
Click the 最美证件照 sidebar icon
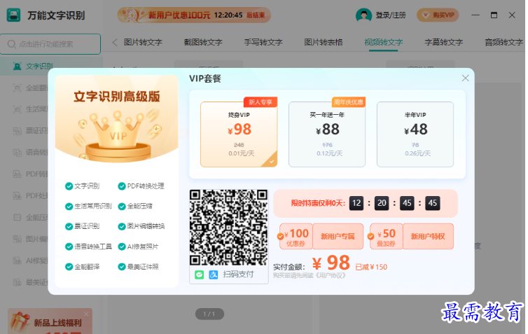17,282
